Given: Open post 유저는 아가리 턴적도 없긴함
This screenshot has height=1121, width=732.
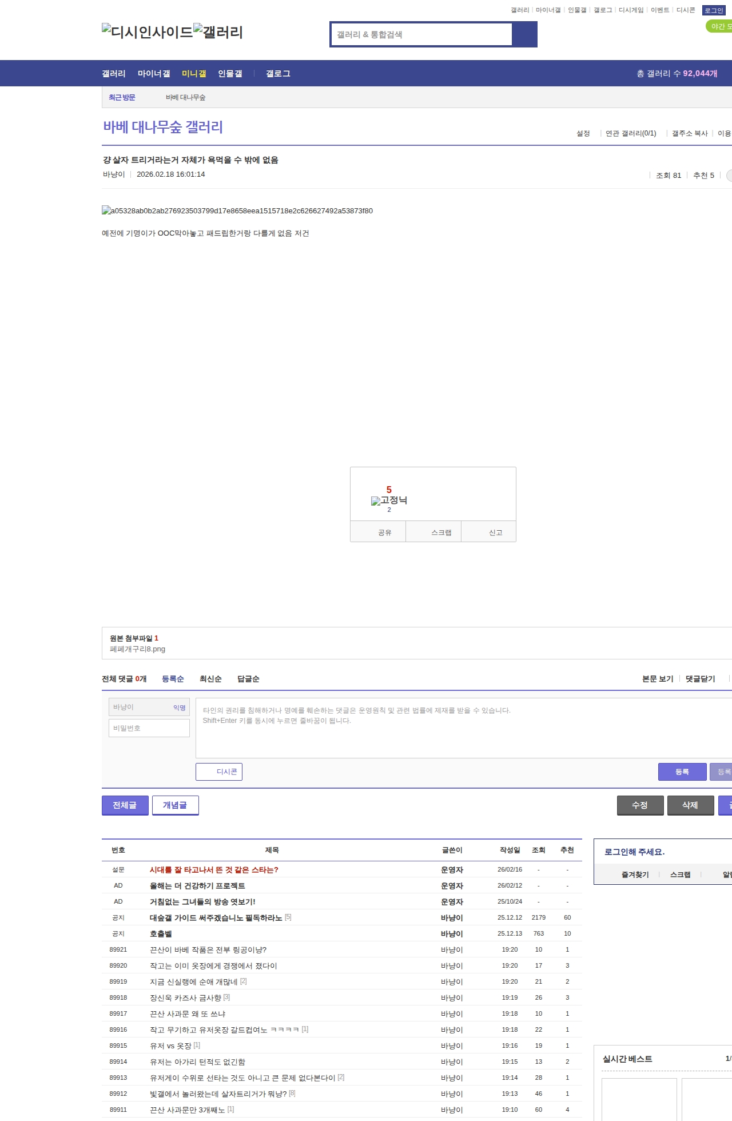Looking at the screenshot, I should (x=197, y=1062).
